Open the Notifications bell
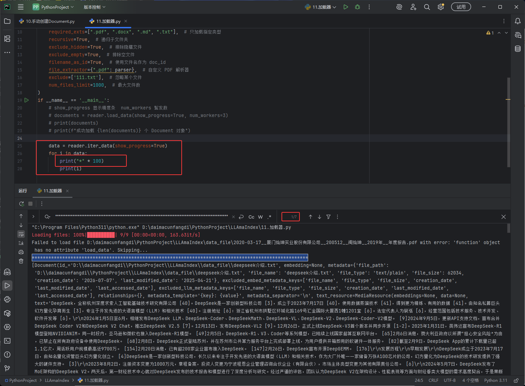Screen dimensions: 525x386 coord(518,21)
